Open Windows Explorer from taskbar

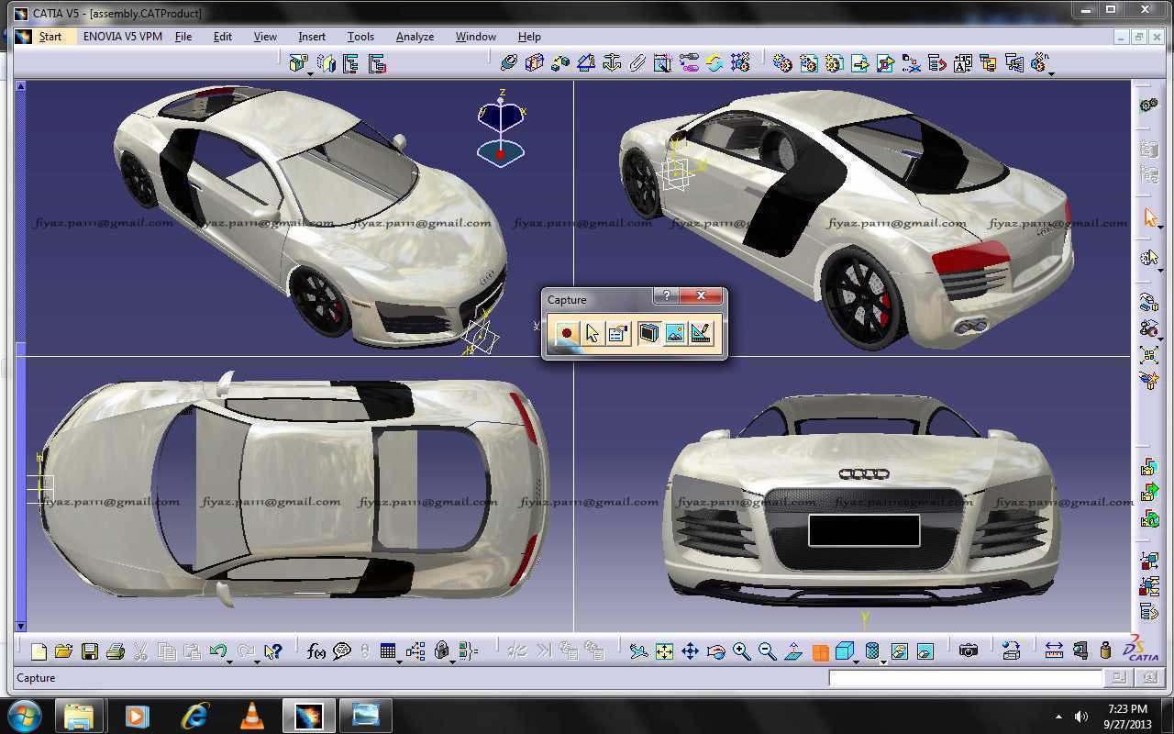79,716
